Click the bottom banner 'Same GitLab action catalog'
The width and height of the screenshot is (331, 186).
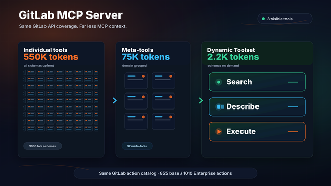pos(165,173)
